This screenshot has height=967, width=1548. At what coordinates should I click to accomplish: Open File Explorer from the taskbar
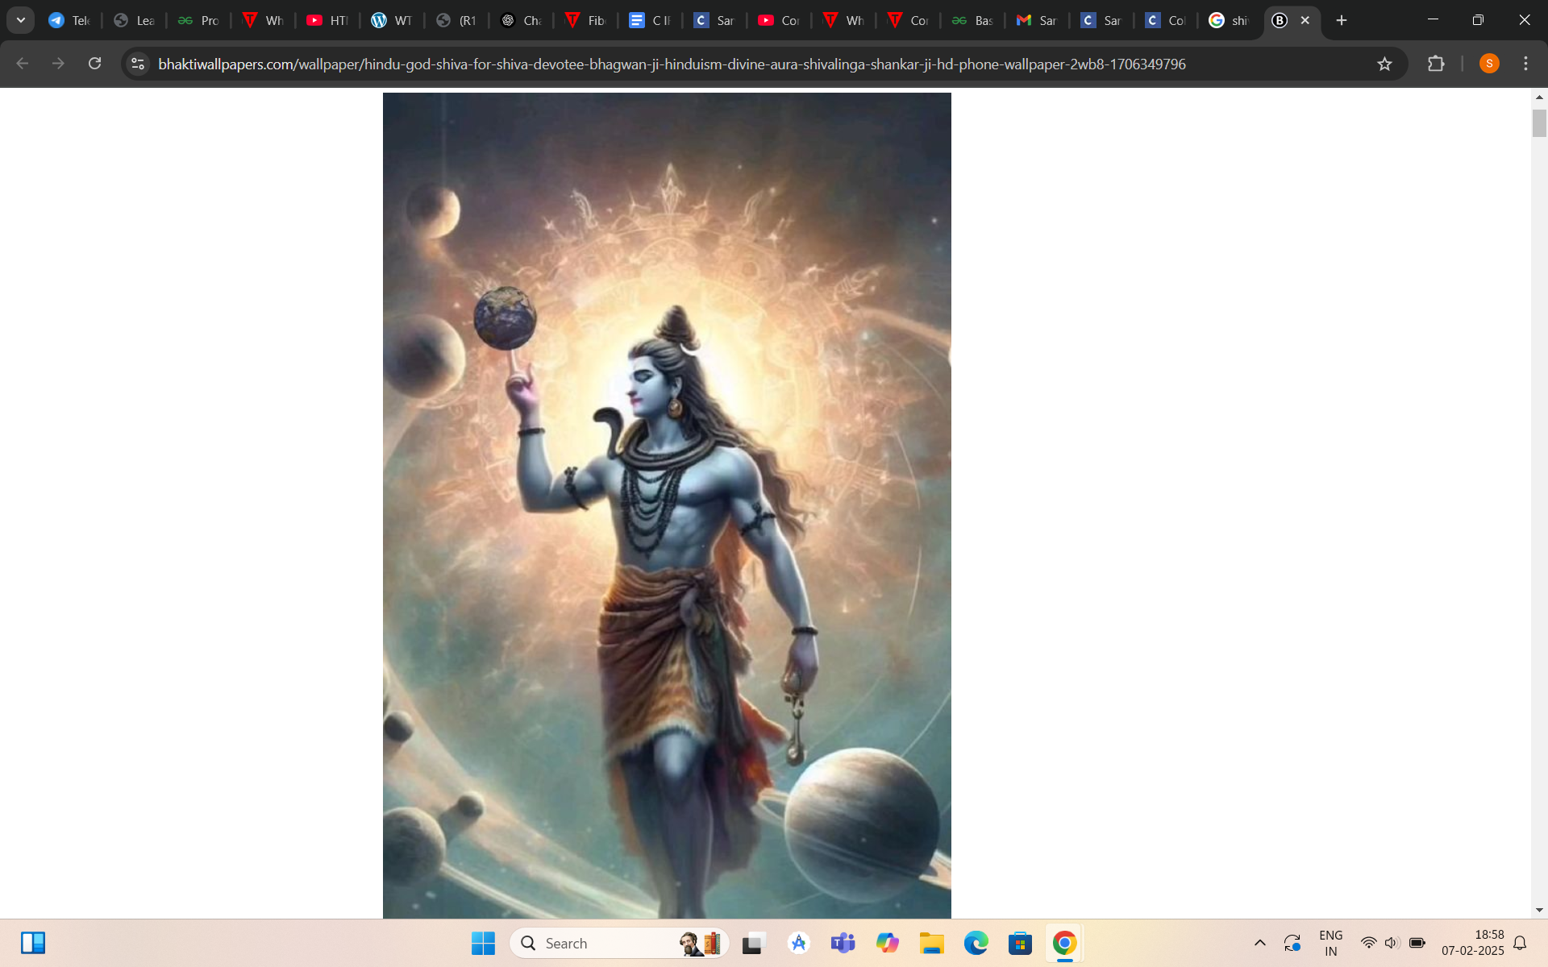pyautogui.click(x=932, y=943)
